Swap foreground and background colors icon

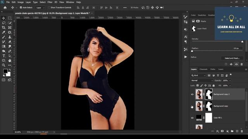pos(10,69)
